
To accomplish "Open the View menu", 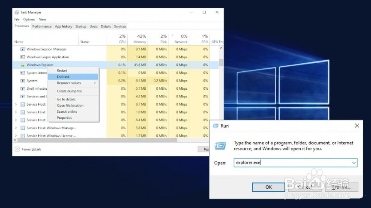I will pos(42,19).
